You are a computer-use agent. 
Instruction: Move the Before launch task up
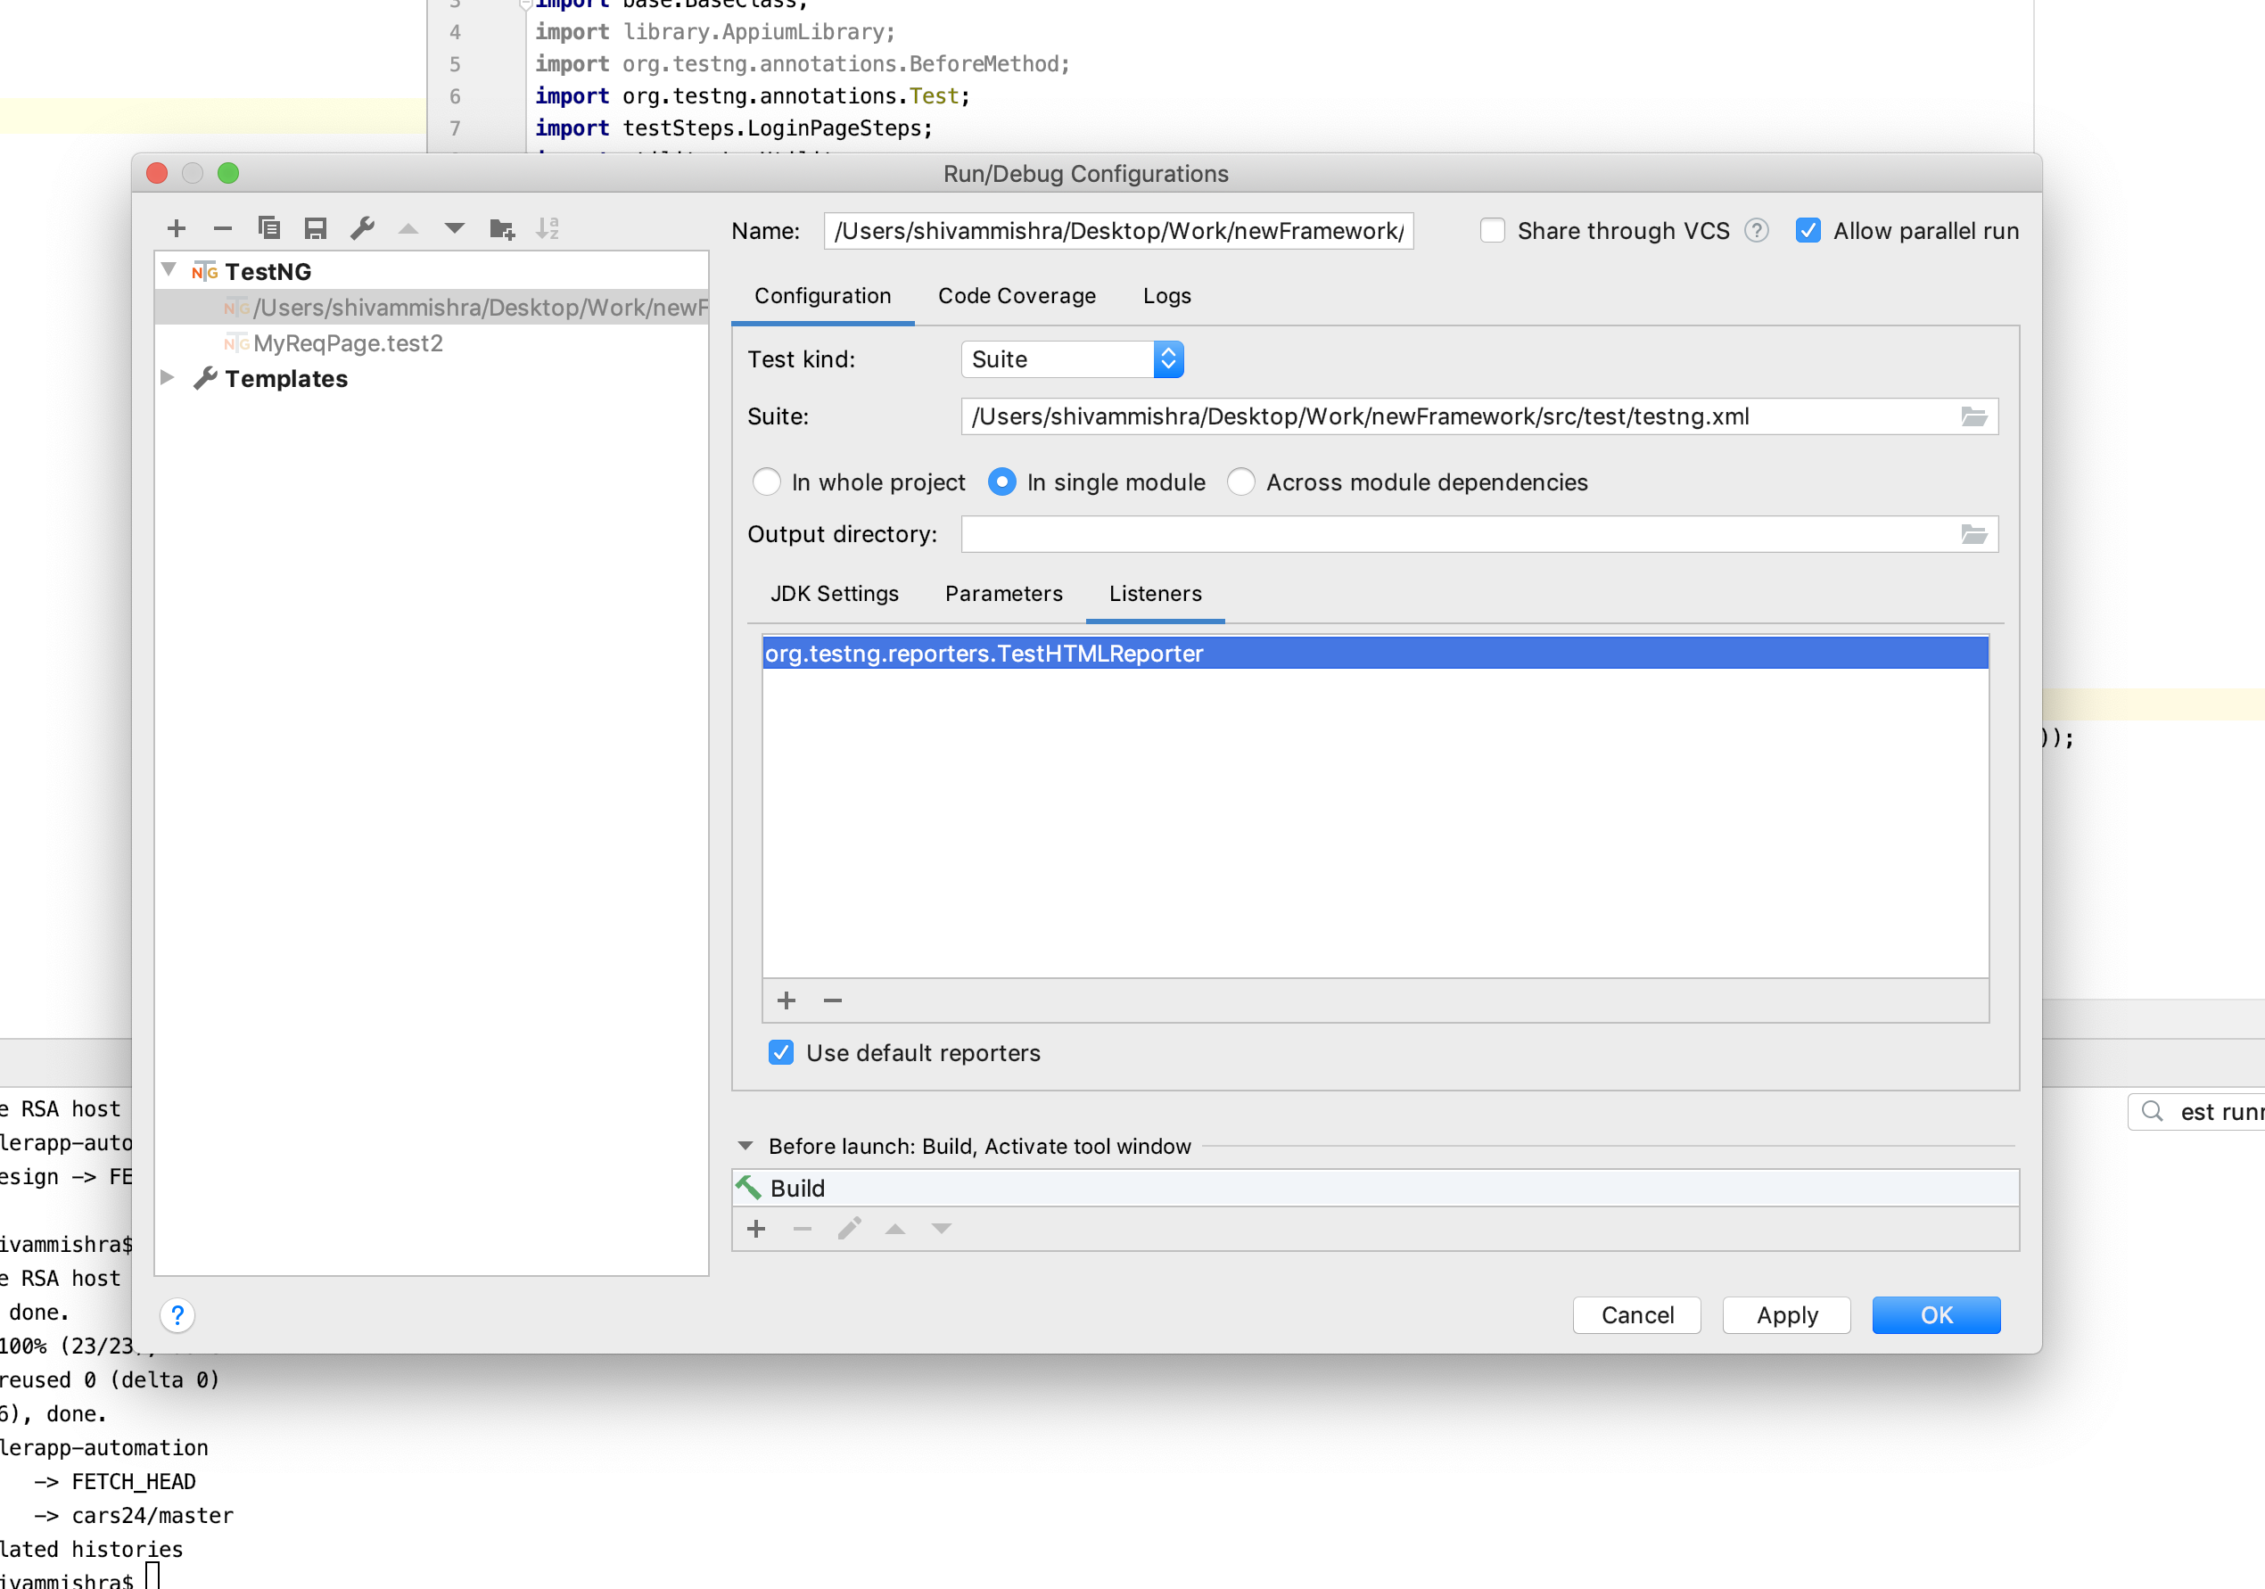click(x=895, y=1229)
